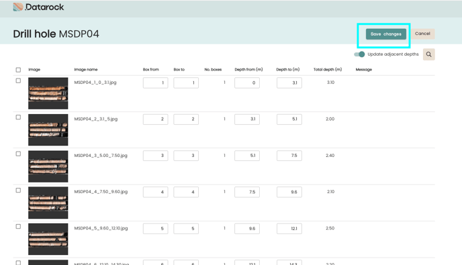This screenshot has height=265, width=462.
Task: Edit Box to field of row MSDP04_1_0_3.1.jpg
Action: pyautogui.click(x=186, y=83)
